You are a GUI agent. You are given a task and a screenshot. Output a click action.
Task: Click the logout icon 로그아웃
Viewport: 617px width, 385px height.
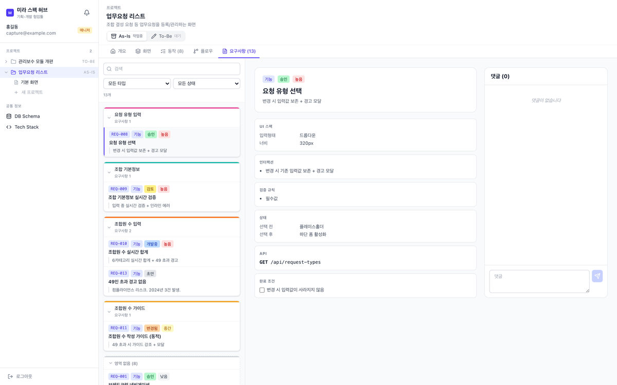[x=10, y=377]
